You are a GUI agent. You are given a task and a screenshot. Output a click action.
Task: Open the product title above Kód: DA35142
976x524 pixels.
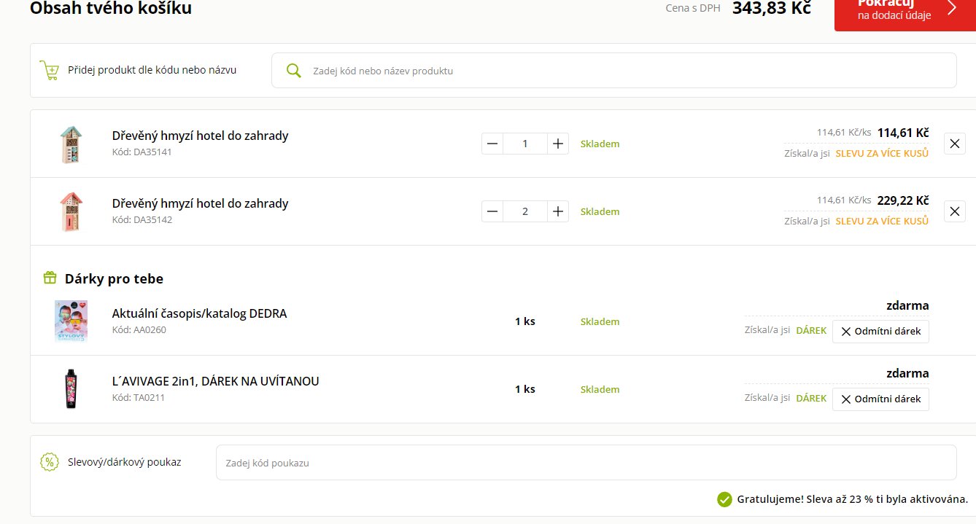coord(200,203)
